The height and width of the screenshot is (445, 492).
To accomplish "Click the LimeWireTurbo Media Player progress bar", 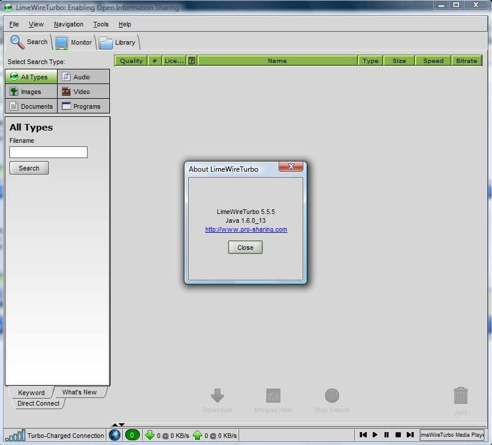I will (452, 434).
